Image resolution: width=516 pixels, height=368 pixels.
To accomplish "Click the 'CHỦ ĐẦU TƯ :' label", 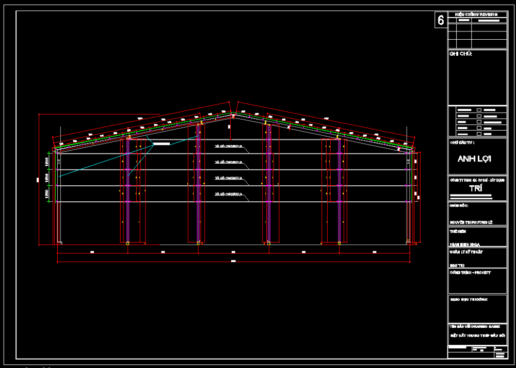I will point(462,142).
